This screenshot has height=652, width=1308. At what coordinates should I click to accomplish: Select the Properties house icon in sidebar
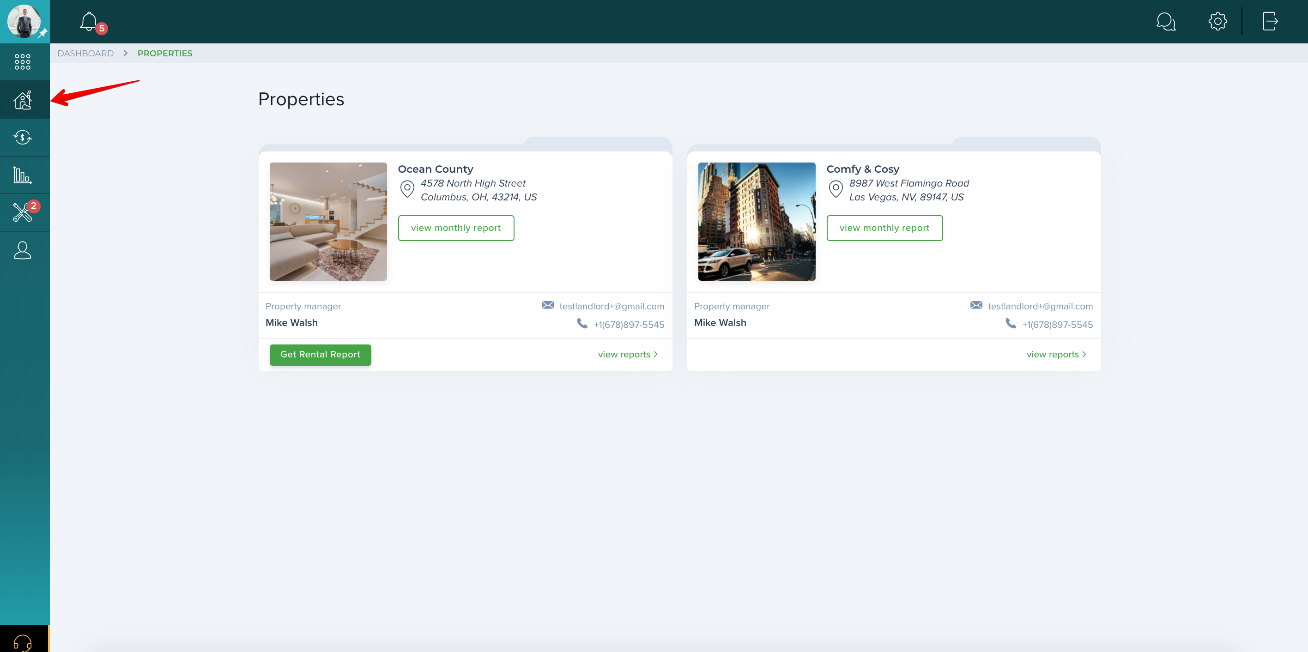[23, 100]
